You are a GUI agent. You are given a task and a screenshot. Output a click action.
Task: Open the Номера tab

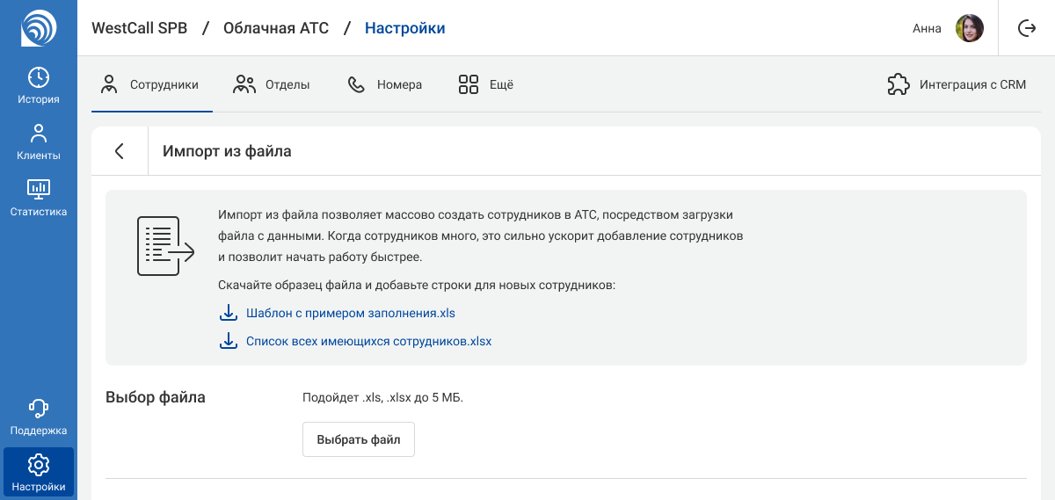click(x=385, y=85)
